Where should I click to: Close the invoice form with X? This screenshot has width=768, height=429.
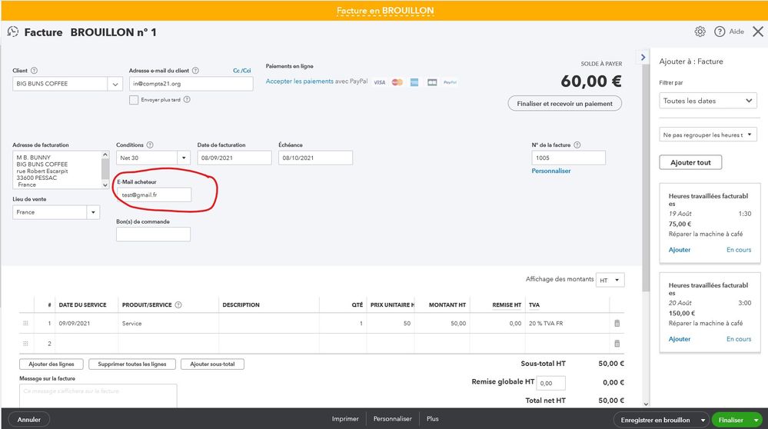758,32
